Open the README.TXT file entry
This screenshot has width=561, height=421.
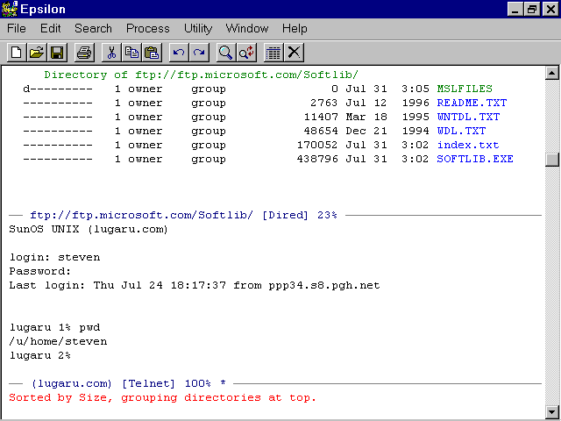[x=472, y=103]
